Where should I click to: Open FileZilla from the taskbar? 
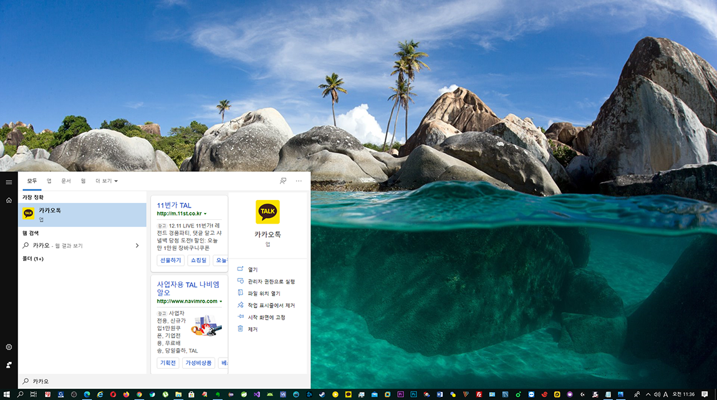pyautogui.click(x=479, y=394)
